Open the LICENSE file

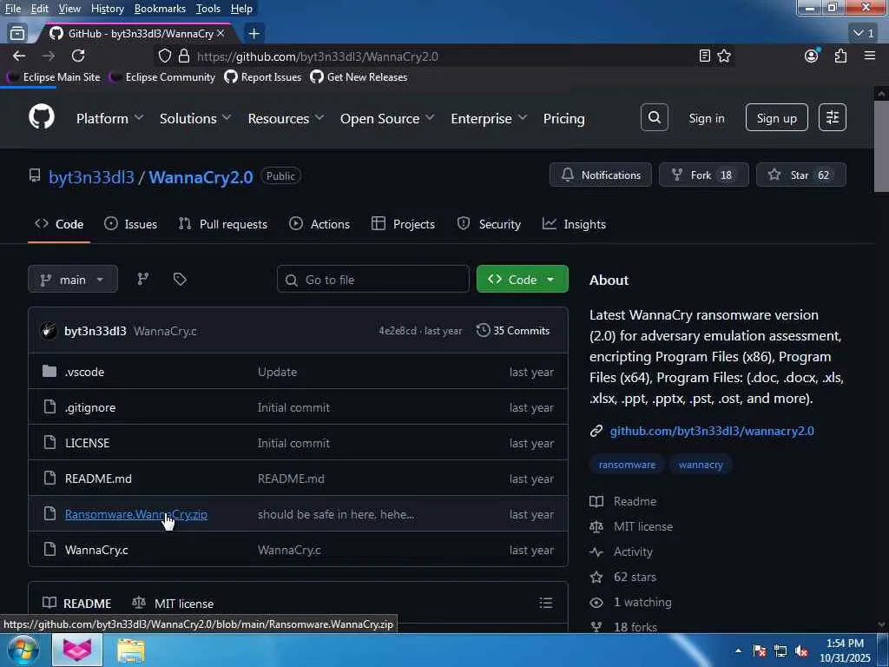pyautogui.click(x=88, y=443)
